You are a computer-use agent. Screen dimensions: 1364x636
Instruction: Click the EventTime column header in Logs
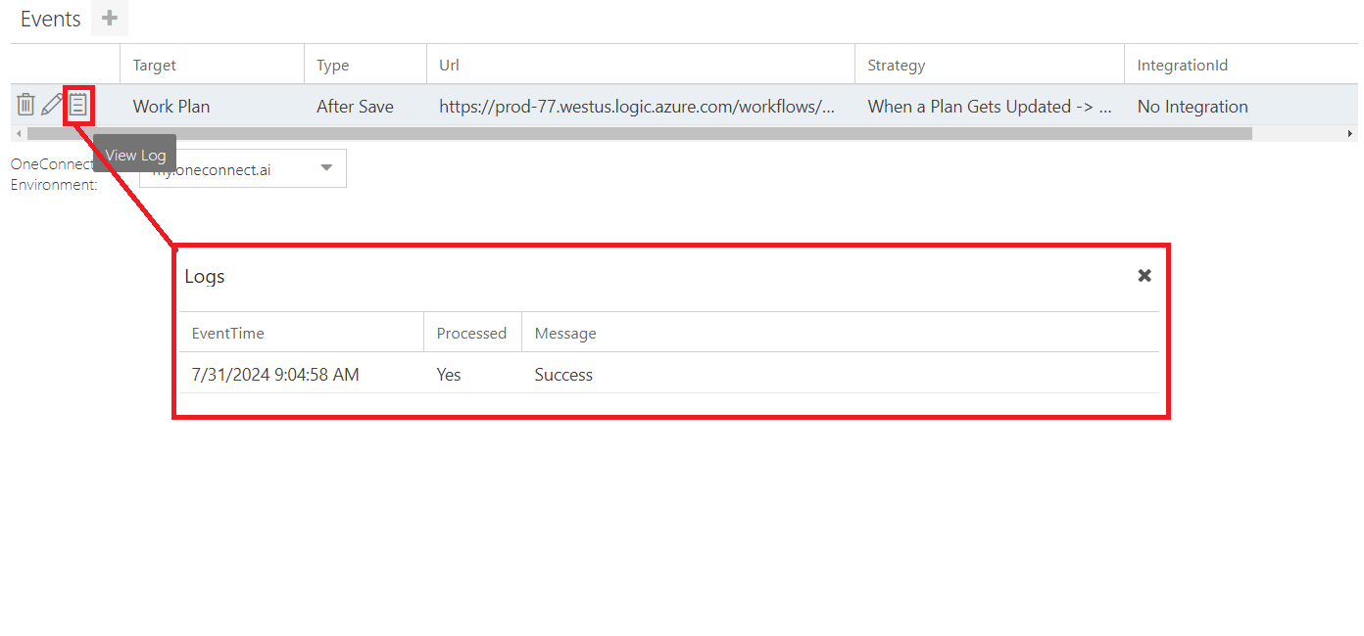coord(227,333)
